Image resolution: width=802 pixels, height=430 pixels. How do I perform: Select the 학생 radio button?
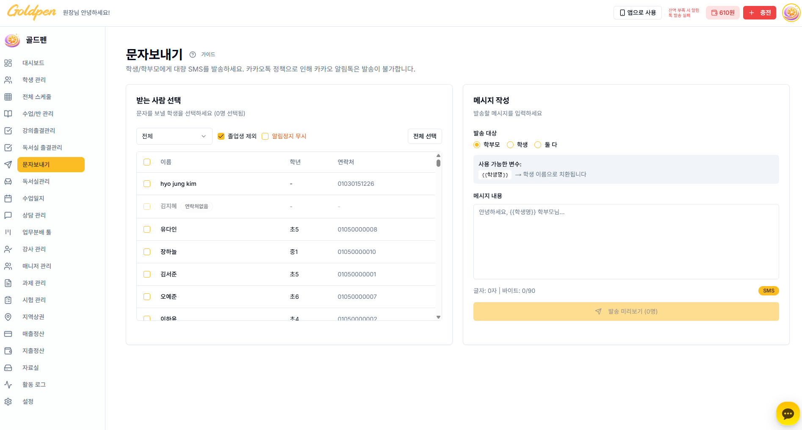click(x=510, y=145)
